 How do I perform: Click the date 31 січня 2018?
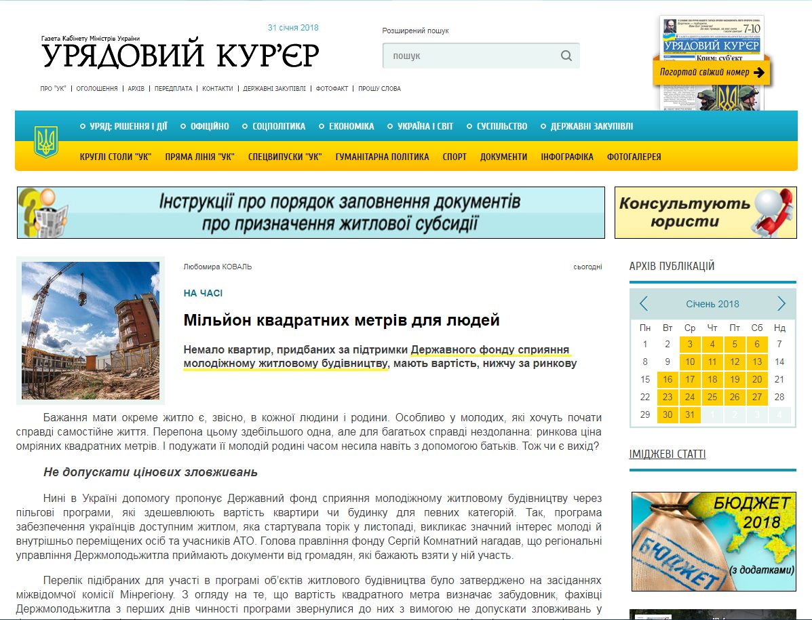pyautogui.click(x=293, y=28)
